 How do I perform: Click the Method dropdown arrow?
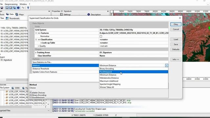(166, 66)
